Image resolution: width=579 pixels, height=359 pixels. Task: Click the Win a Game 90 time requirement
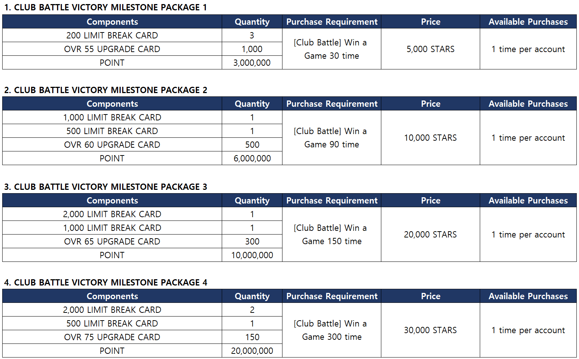331,138
